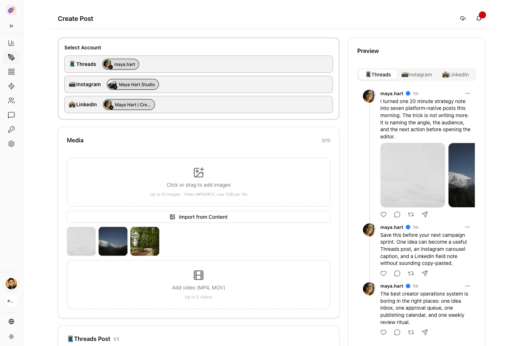Click the Select Account label
This screenshot has height=346, width=520.
click(x=83, y=48)
